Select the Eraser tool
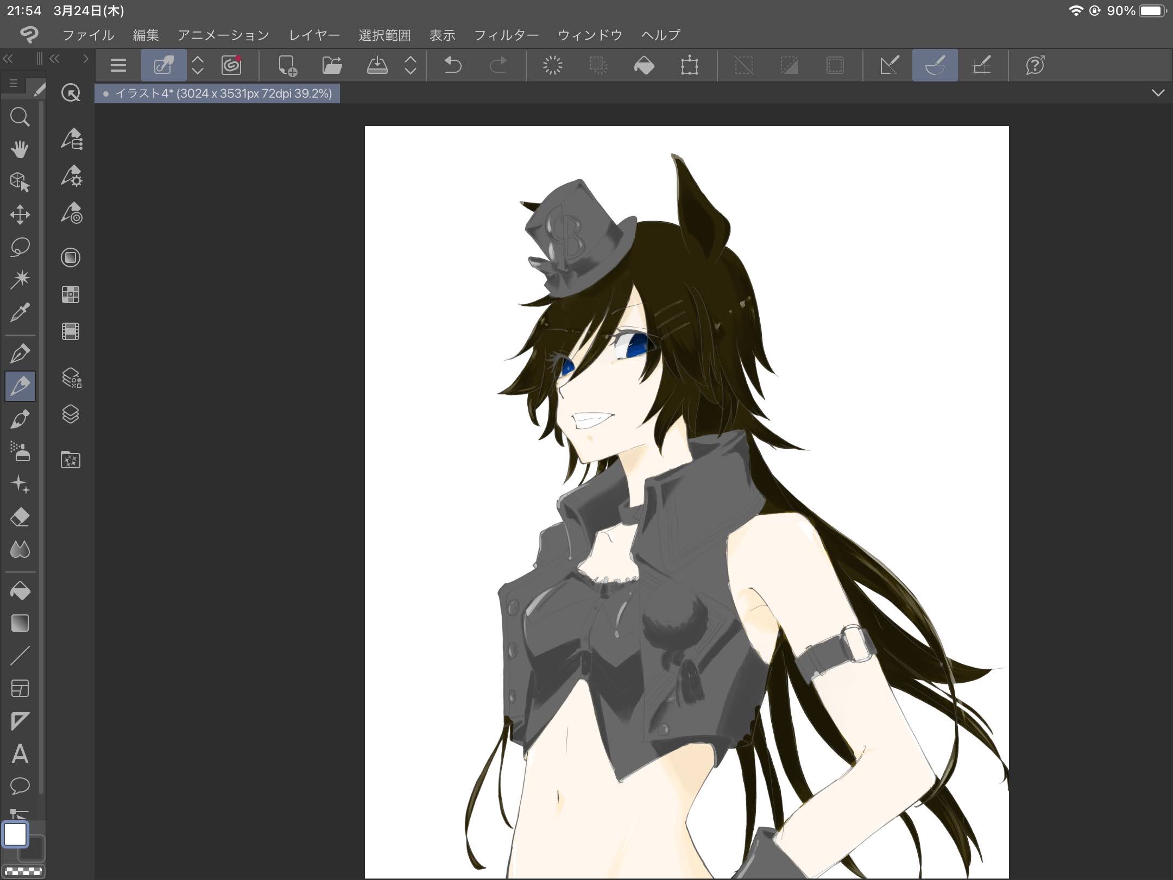 tap(20, 517)
